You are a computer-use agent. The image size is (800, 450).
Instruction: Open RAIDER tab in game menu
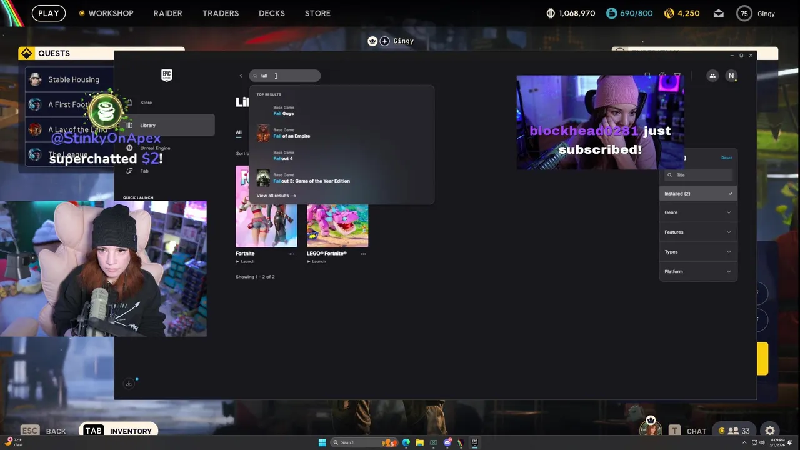(167, 13)
